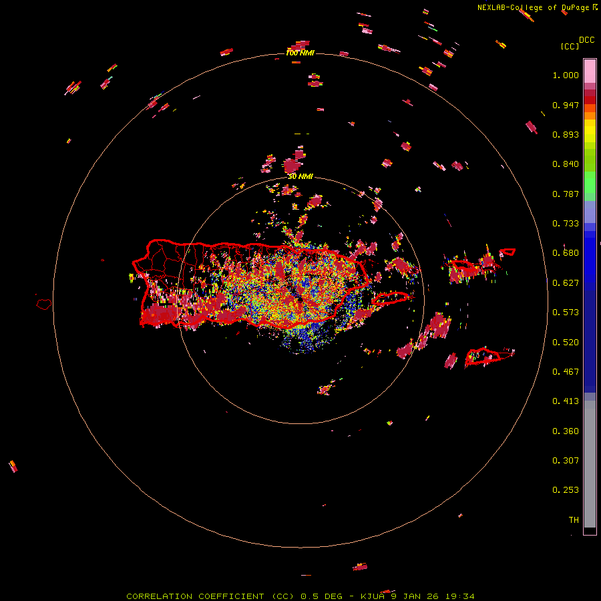Viewport: 601px width, 601px height.
Task: Click the 0.467 color scale value
Action: (x=566, y=372)
